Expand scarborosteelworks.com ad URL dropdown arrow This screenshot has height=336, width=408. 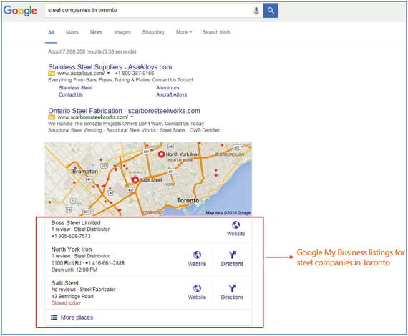pyautogui.click(x=132, y=117)
